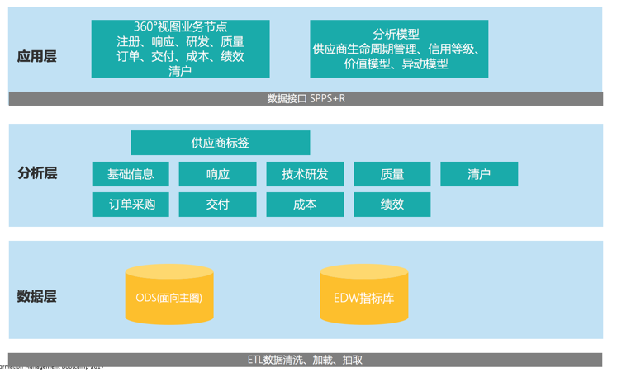
Task: Click the ETL数据清洗、加载、抽取 bar
Action: click(x=306, y=360)
